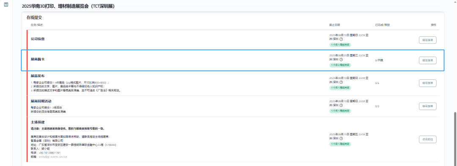Click the timezone help icon for 展商同期活动
This screenshot has width=457, height=166.
[341, 105]
